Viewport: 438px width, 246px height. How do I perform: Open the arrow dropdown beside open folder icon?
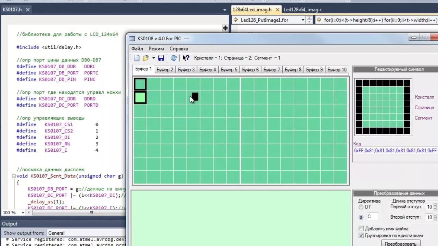coord(154,58)
